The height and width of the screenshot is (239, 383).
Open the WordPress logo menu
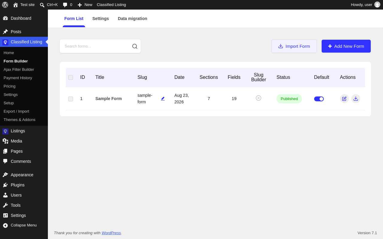tap(5, 5)
